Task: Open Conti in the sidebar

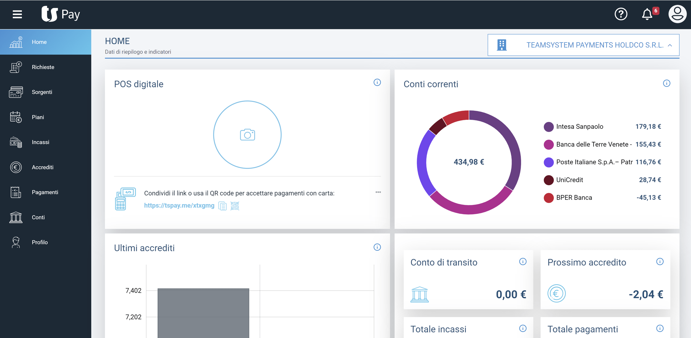Action: click(x=46, y=217)
